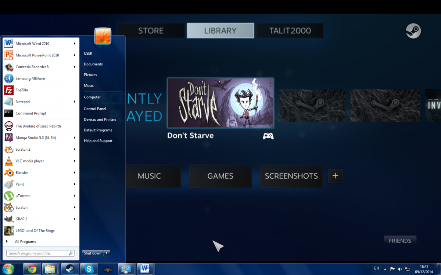
Task: Open the FRIENDS panel
Action: (x=400, y=241)
